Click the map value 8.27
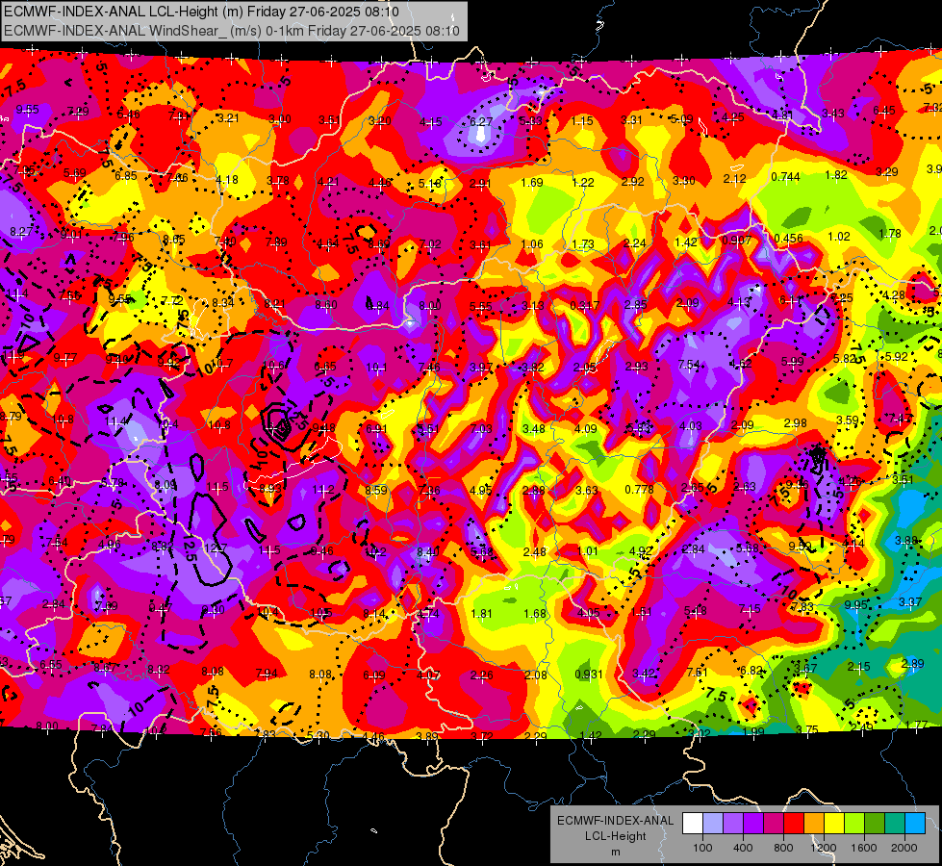942x866 pixels. coord(21,231)
